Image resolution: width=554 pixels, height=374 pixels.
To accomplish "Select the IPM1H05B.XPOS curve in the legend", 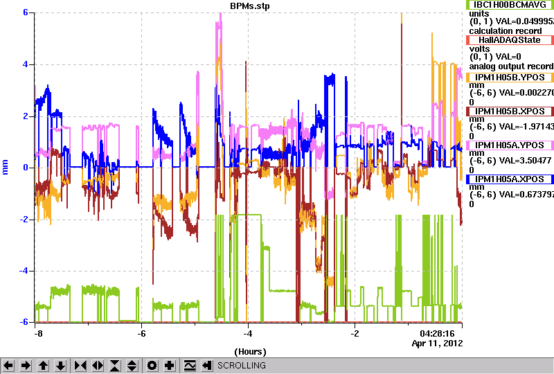I will point(510,112).
